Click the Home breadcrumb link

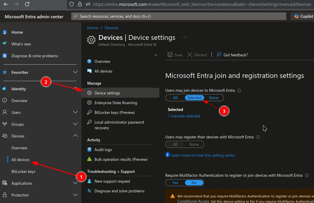pyautogui.click(x=92, y=28)
